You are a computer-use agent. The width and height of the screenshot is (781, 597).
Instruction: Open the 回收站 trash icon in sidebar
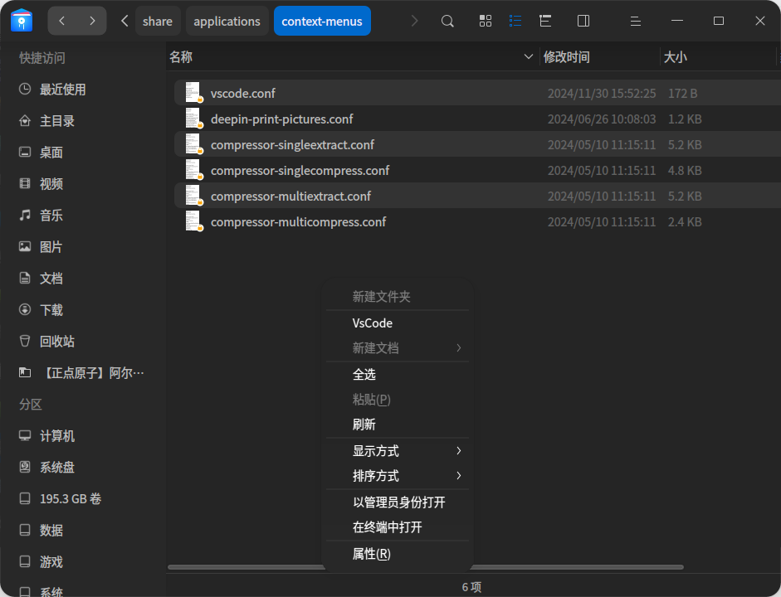coord(24,342)
